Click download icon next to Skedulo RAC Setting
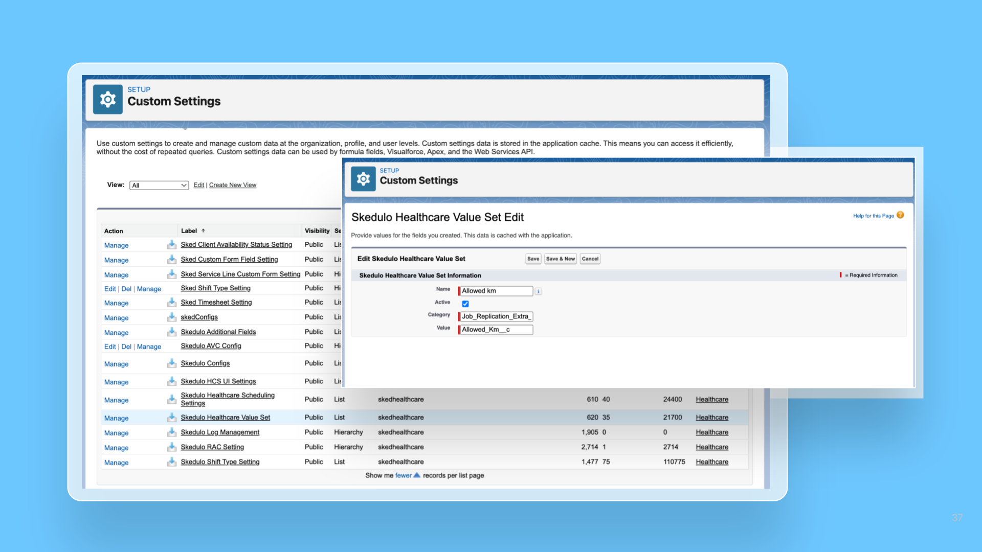 (x=172, y=447)
